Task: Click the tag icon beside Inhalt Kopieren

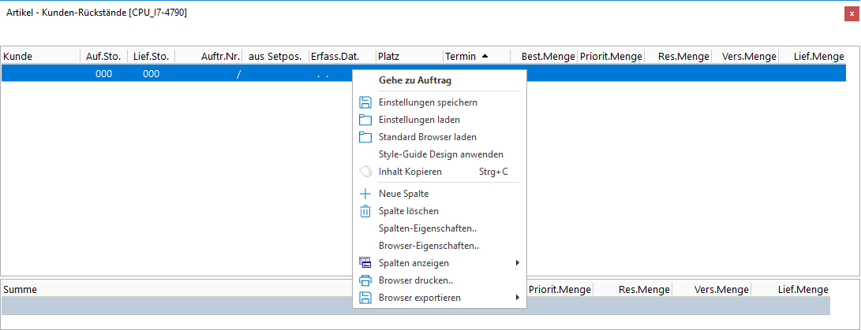Action: [365, 172]
